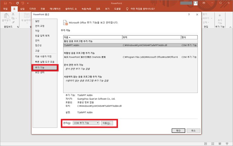
Task: Click the Reading View icon in status bar
Action: point(220,144)
